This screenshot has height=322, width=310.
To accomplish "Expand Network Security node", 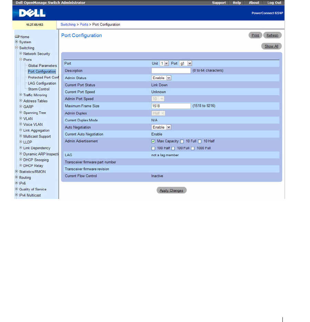I will coord(21,53).
